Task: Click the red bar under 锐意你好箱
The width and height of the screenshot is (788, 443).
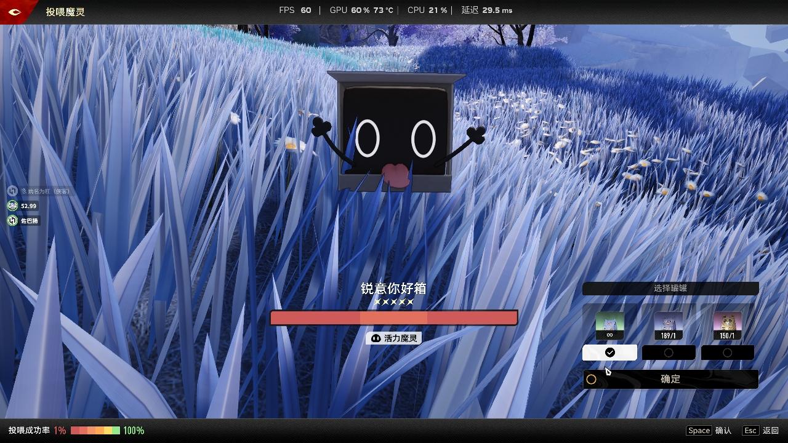Action: point(394,317)
